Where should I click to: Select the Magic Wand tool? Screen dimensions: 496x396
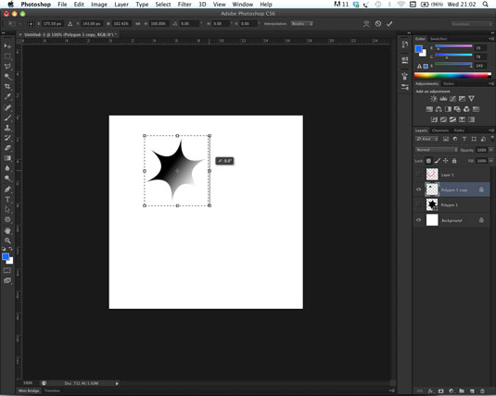coord(7,77)
